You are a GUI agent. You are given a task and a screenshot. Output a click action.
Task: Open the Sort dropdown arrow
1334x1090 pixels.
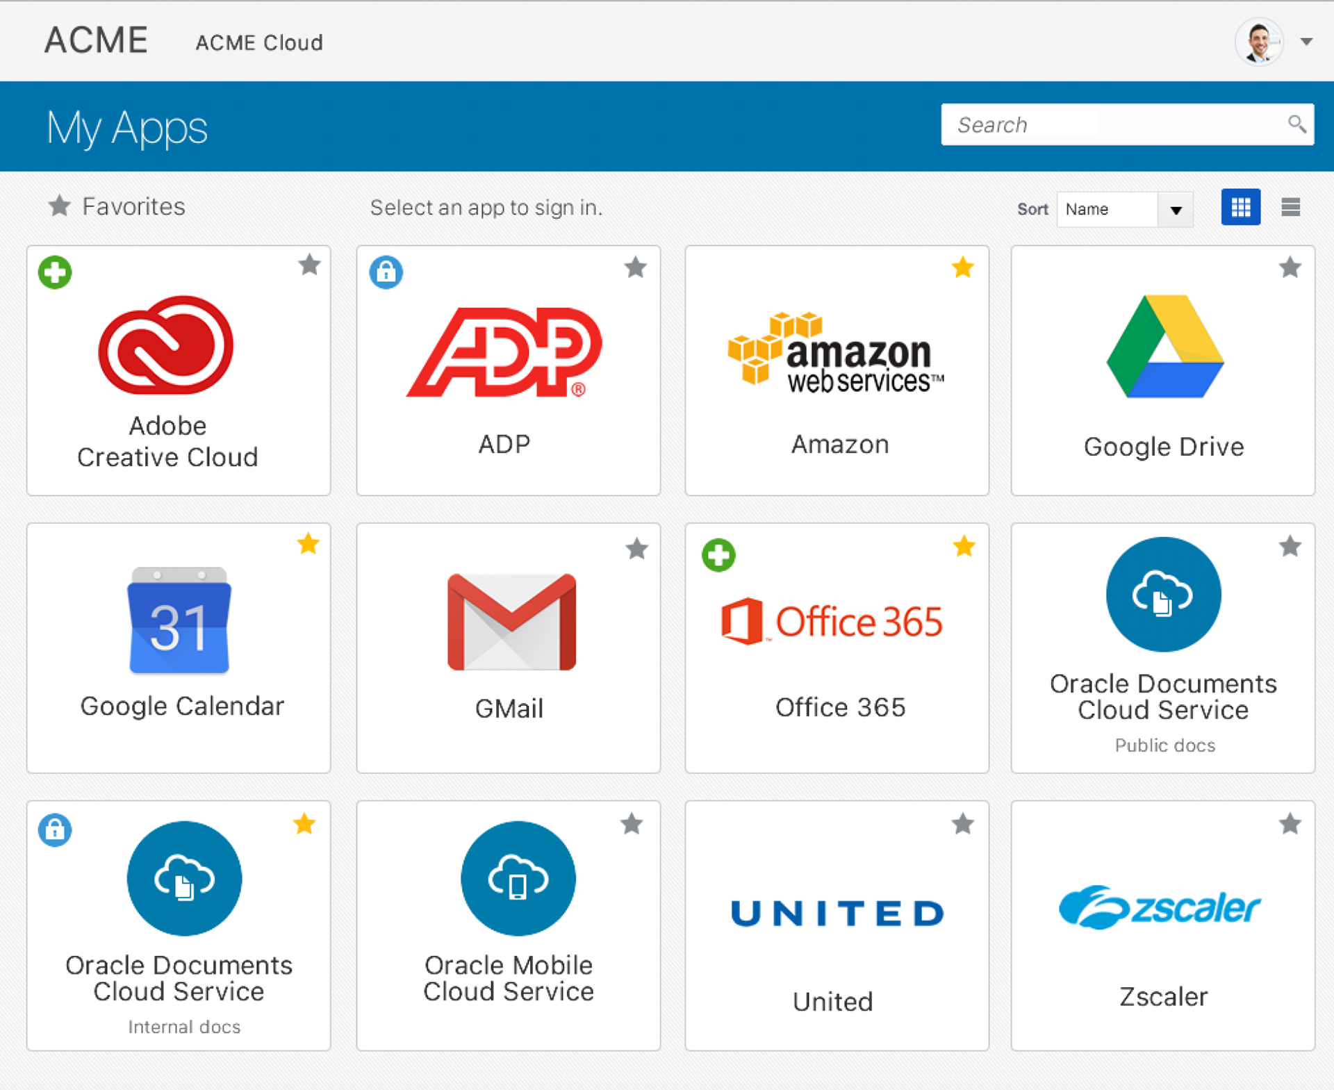coord(1176,210)
